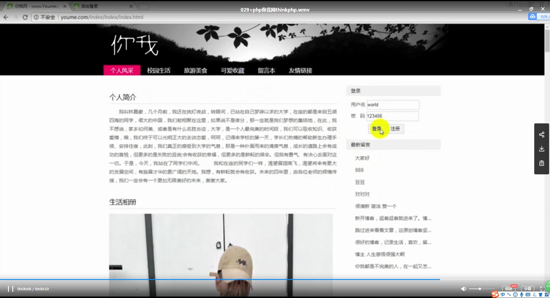Open the 可爱收藏 navigation item

pyautogui.click(x=233, y=70)
